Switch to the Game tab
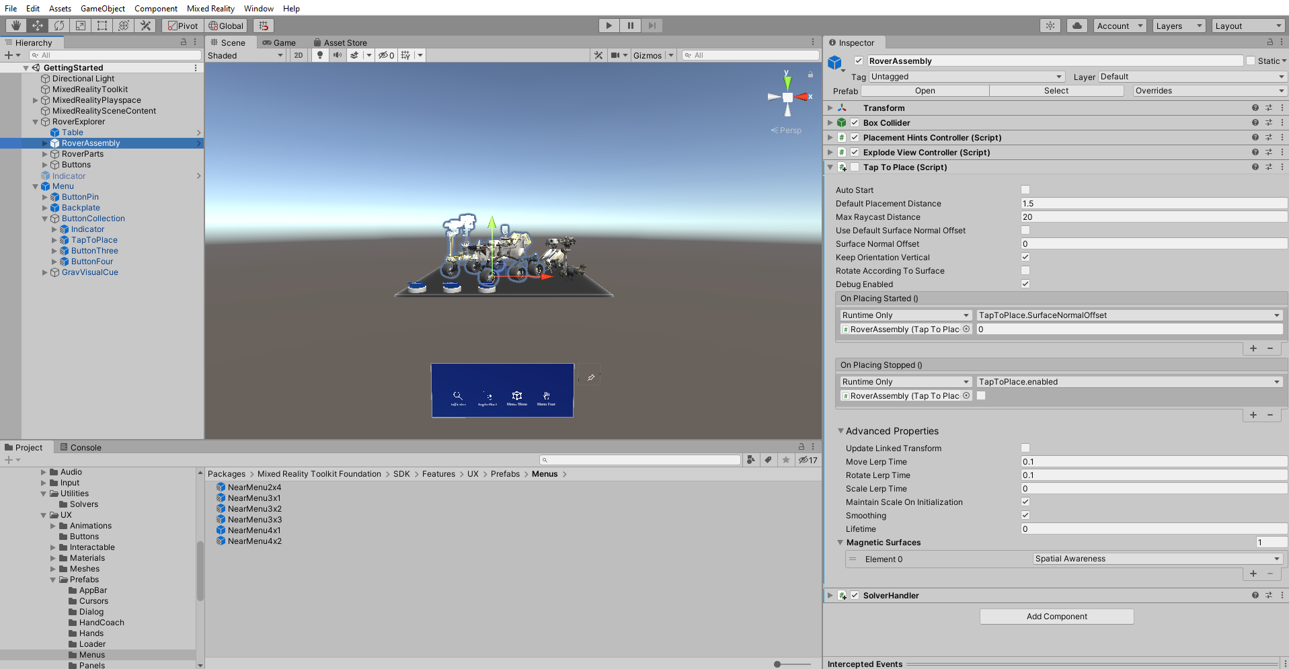 pyautogui.click(x=279, y=42)
